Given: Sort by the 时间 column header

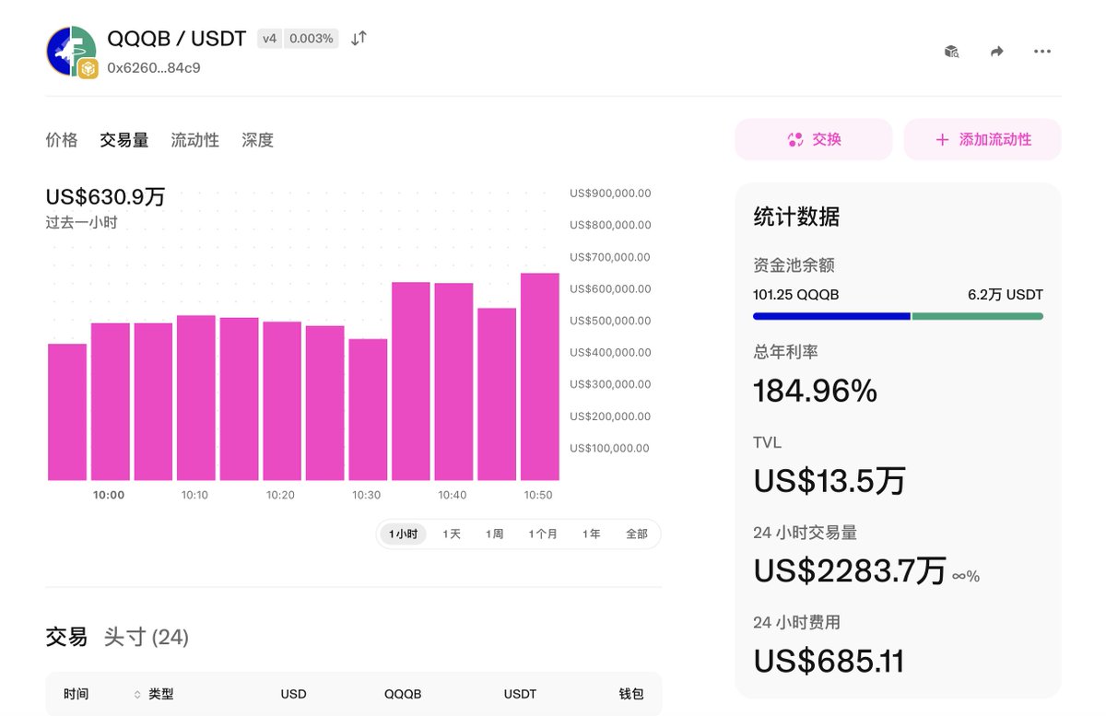Looking at the screenshot, I should 76,694.
